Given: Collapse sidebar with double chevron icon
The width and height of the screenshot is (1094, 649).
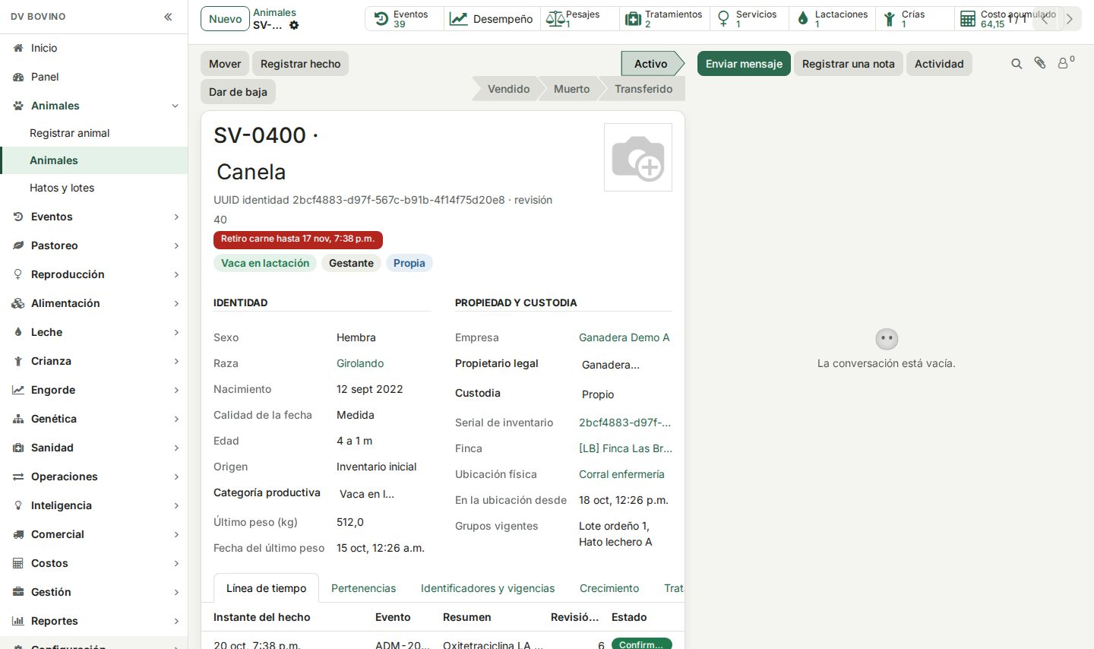Looking at the screenshot, I should click(x=168, y=17).
